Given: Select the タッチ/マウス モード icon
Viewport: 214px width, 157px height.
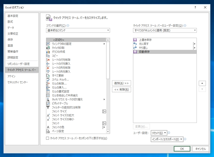Looking at the screenshot, I should point(48,100).
